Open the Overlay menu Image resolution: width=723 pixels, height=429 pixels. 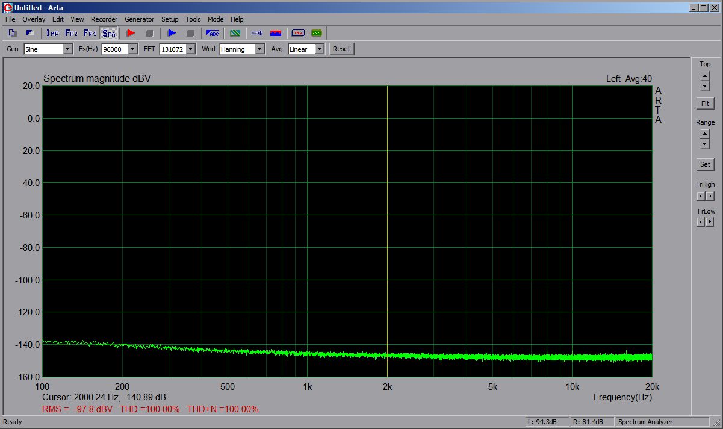click(x=34, y=19)
